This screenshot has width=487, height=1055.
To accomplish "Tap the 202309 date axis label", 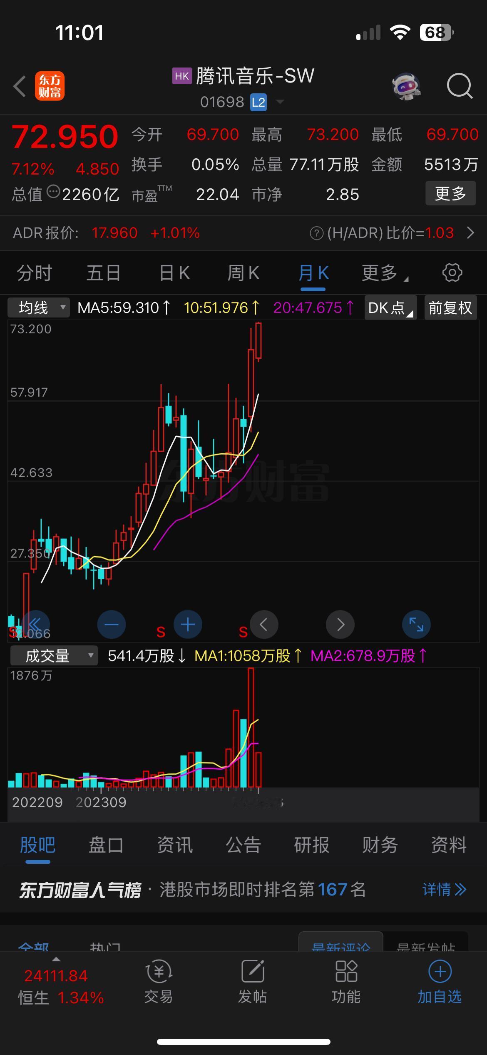I will 101,802.
